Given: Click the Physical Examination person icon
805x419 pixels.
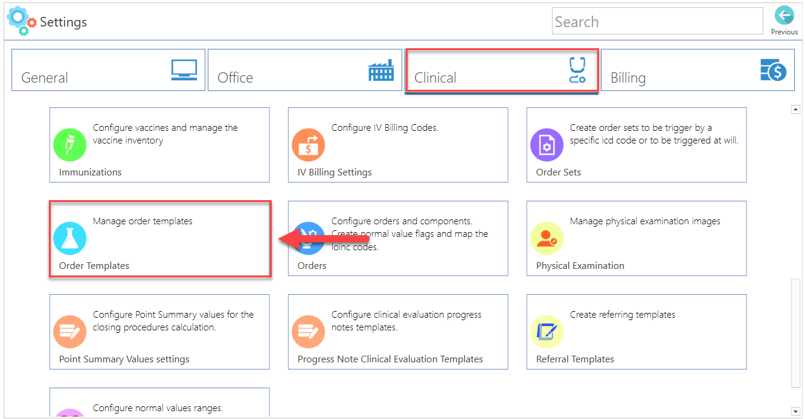Looking at the screenshot, I should point(547,238).
